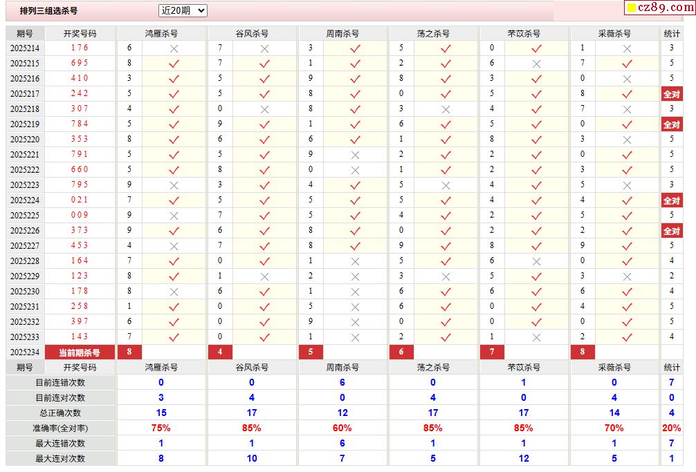Click the check mark for 采薇杀号 in row 2025226

coord(627,232)
